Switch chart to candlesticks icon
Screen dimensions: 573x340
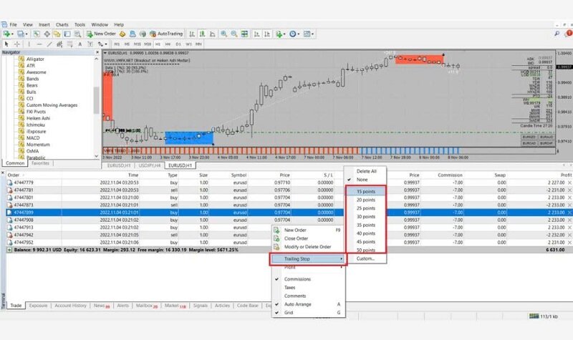point(202,34)
